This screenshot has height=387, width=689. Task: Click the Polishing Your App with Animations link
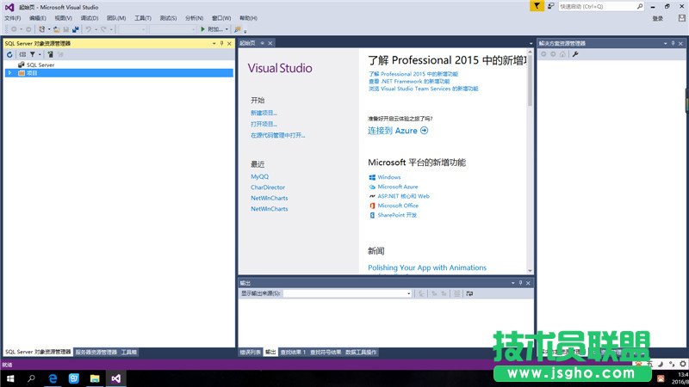coord(427,267)
